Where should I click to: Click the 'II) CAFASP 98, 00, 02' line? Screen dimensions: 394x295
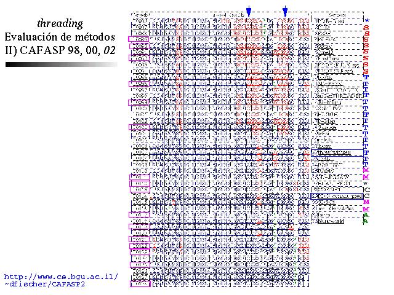[x=60, y=49]
